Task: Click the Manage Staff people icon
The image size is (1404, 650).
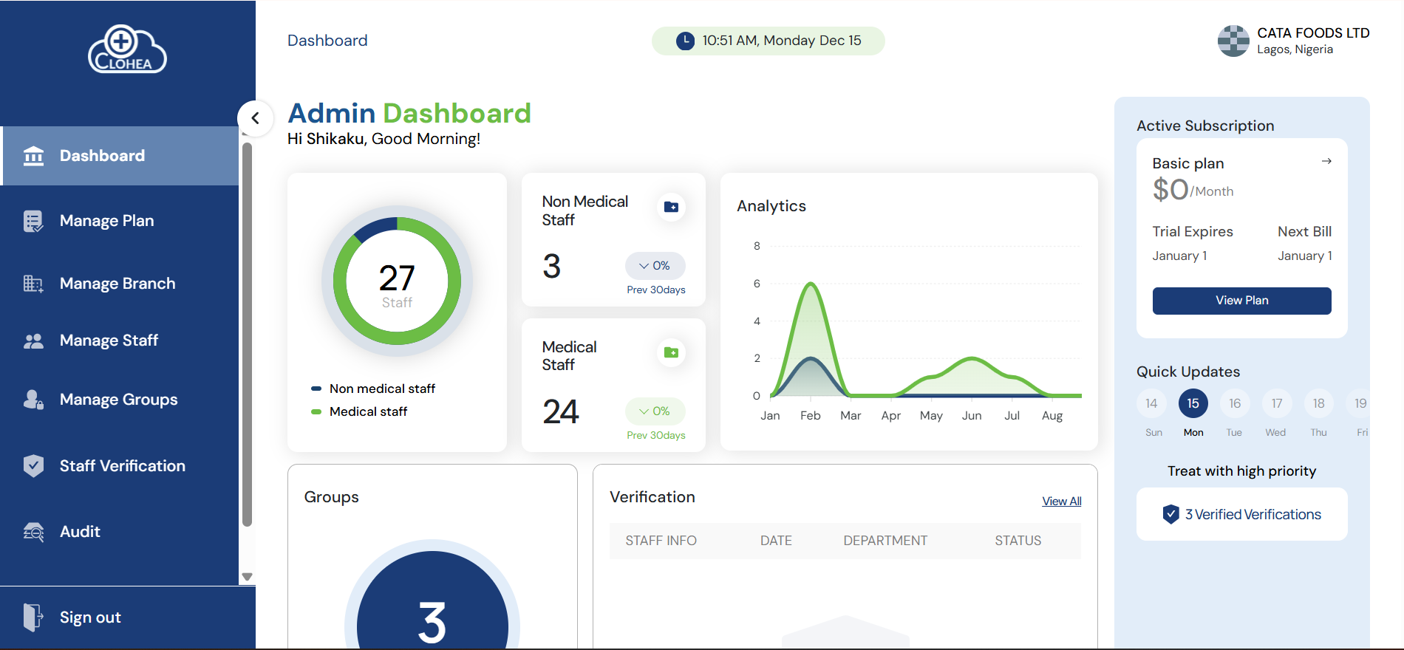Action: tap(33, 341)
